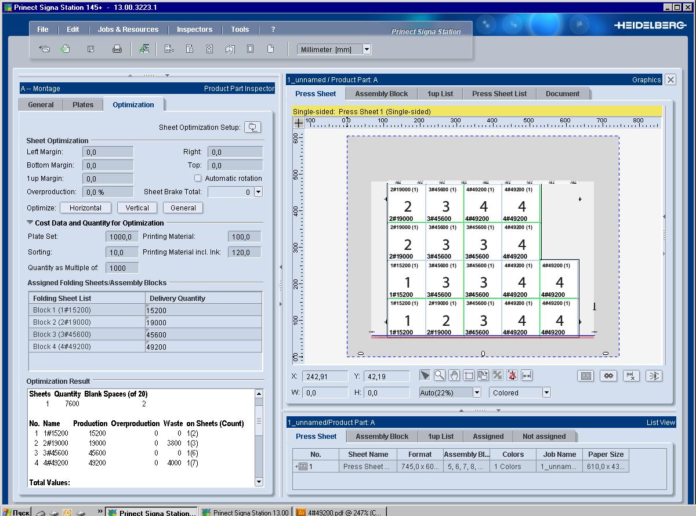The width and height of the screenshot is (696, 516).
Task: Click the plus ruler origin button
Action: pos(298,123)
